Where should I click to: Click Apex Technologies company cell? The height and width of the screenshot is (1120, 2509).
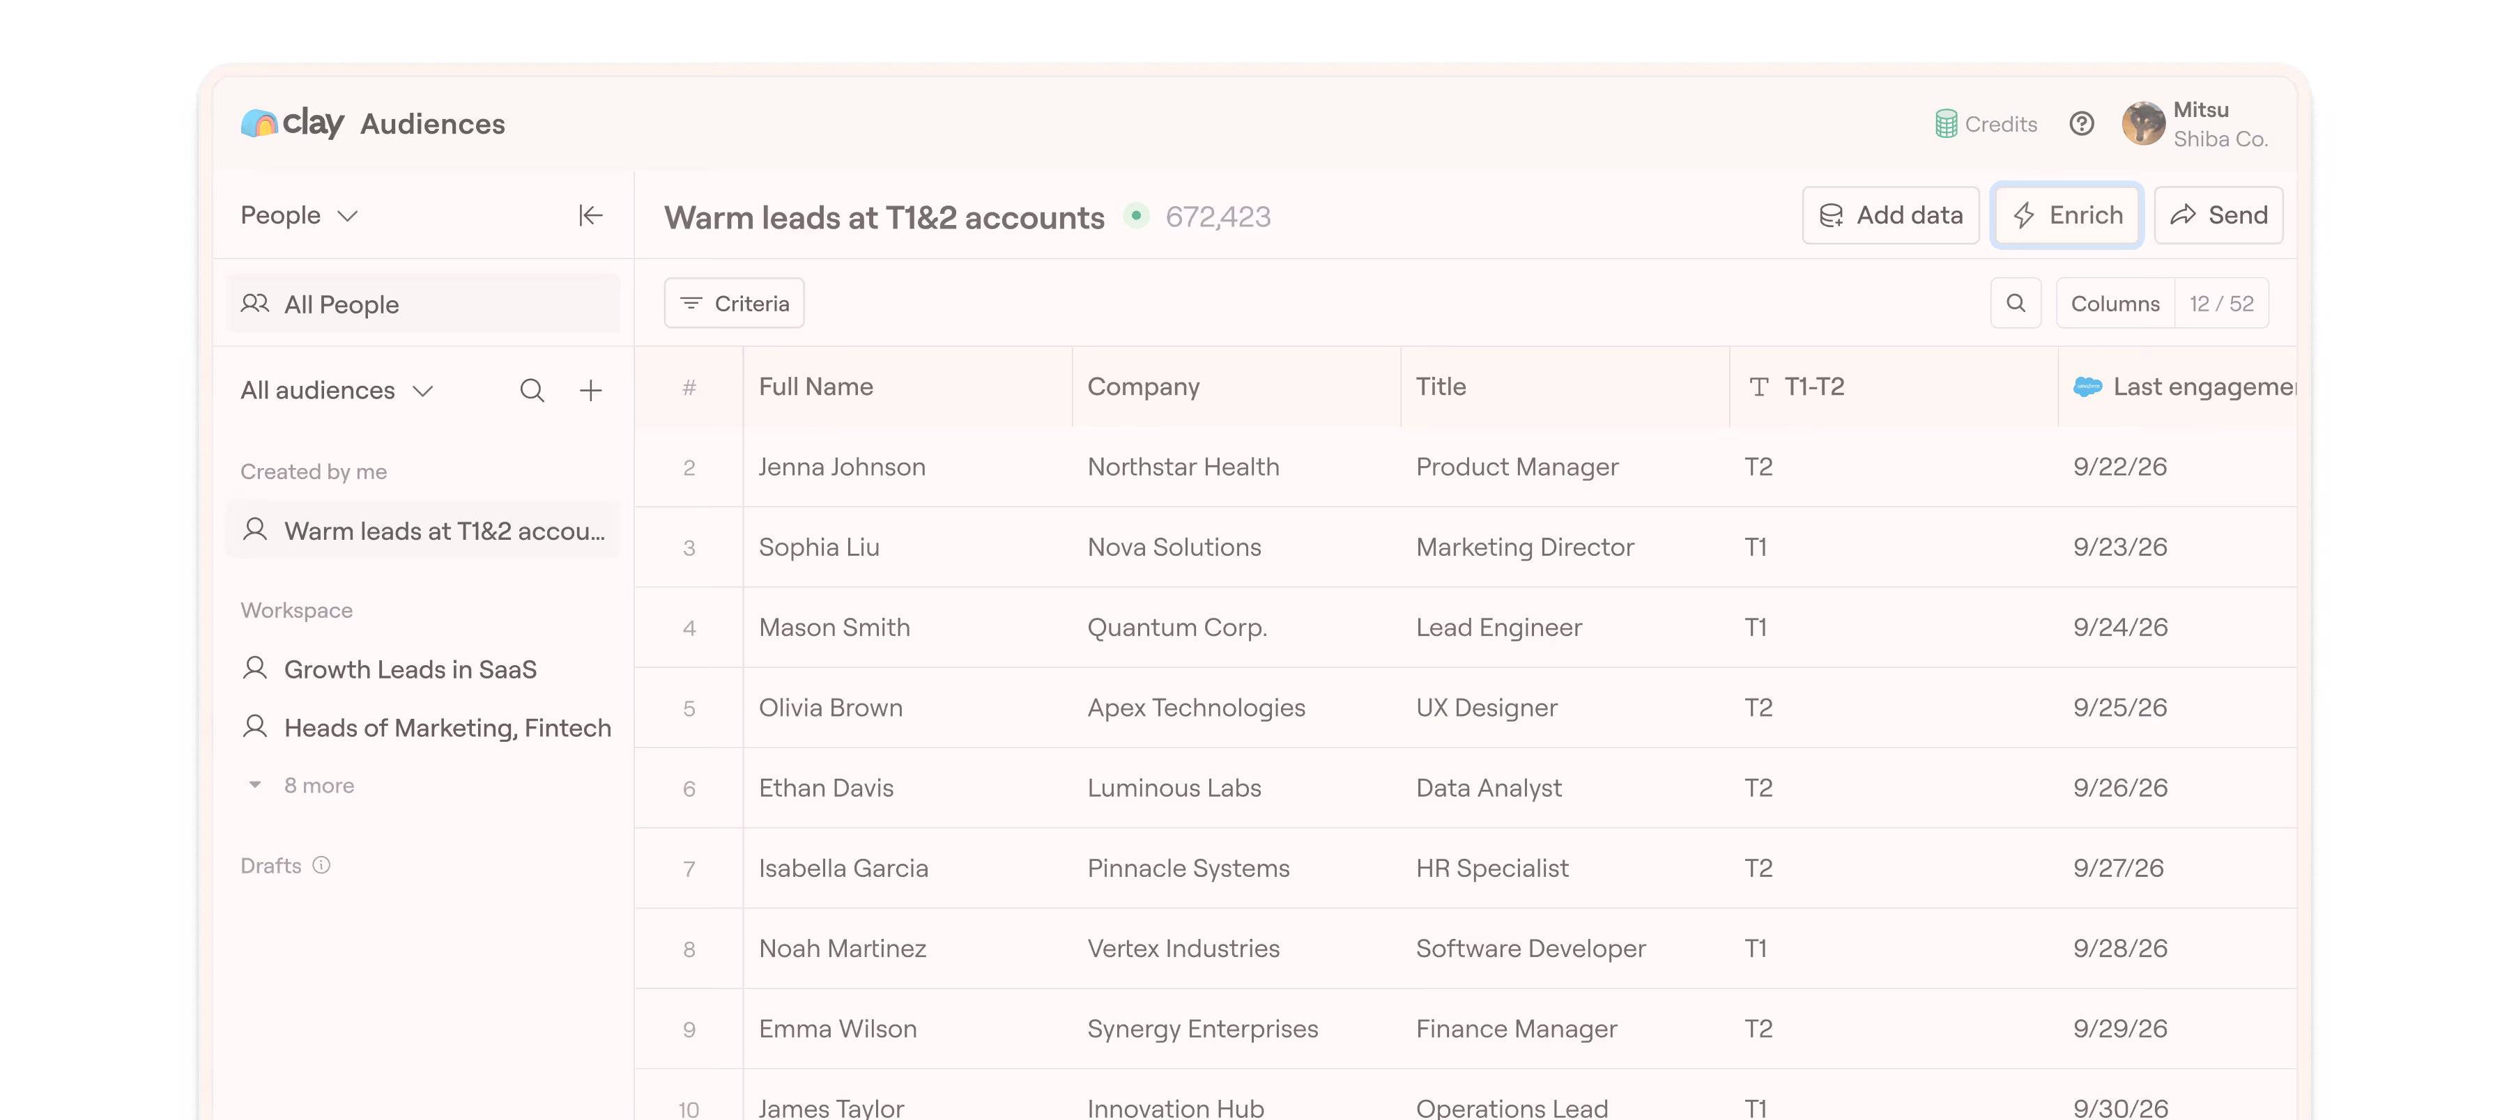click(1236, 708)
